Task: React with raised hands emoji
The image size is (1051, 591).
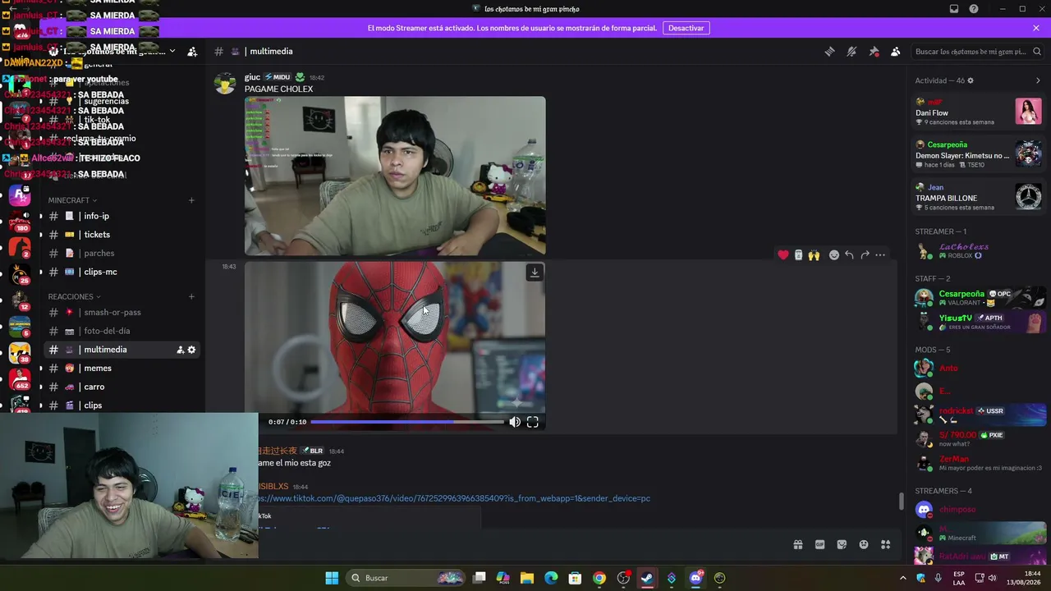Action: tap(814, 255)
